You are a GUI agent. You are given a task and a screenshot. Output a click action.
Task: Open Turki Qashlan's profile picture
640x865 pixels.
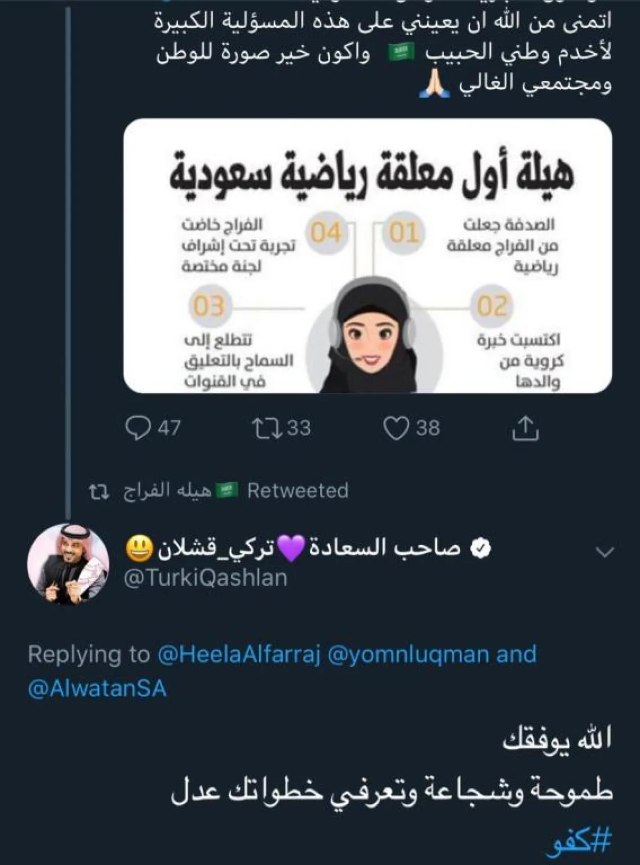[x=68, y=564]
